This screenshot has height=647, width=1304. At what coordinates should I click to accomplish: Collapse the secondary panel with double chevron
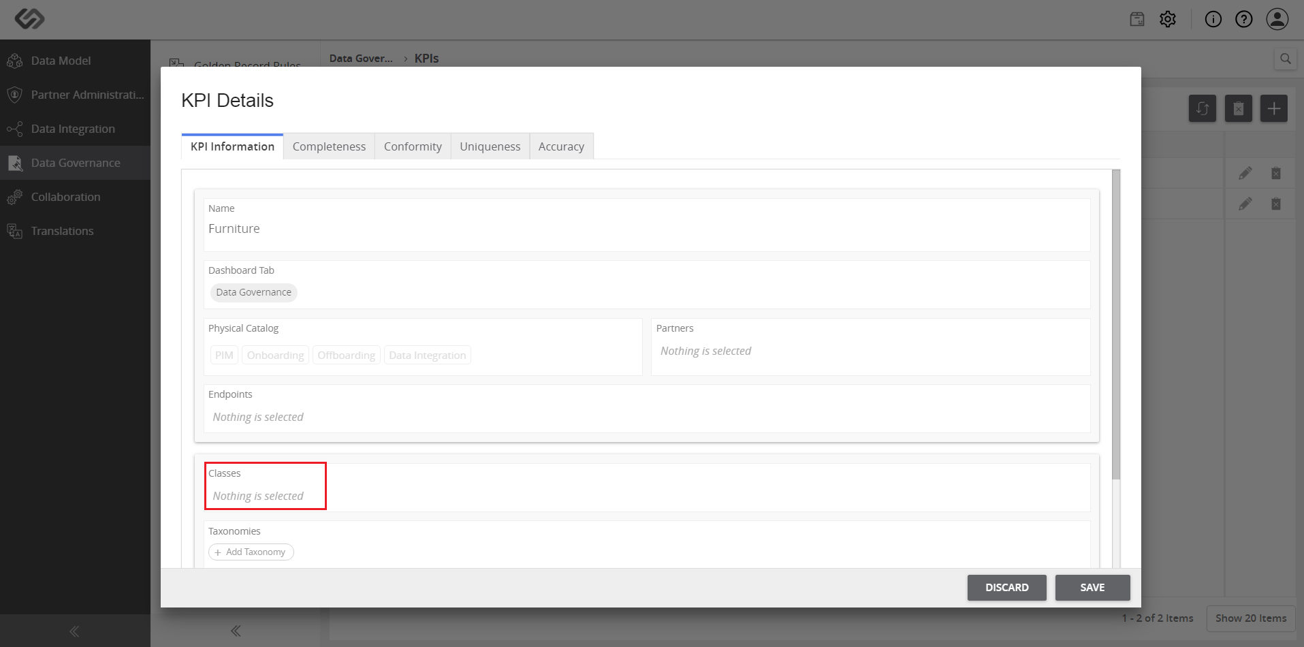pos(236,631)
